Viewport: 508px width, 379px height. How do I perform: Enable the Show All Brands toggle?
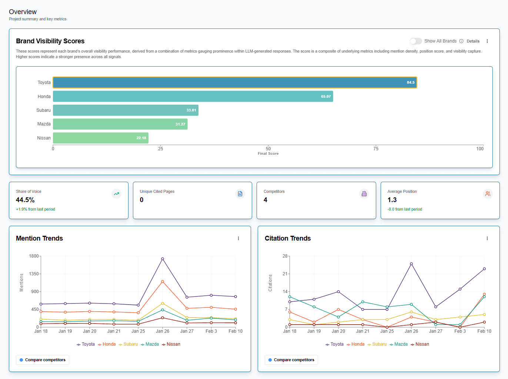tap(416, 41)
